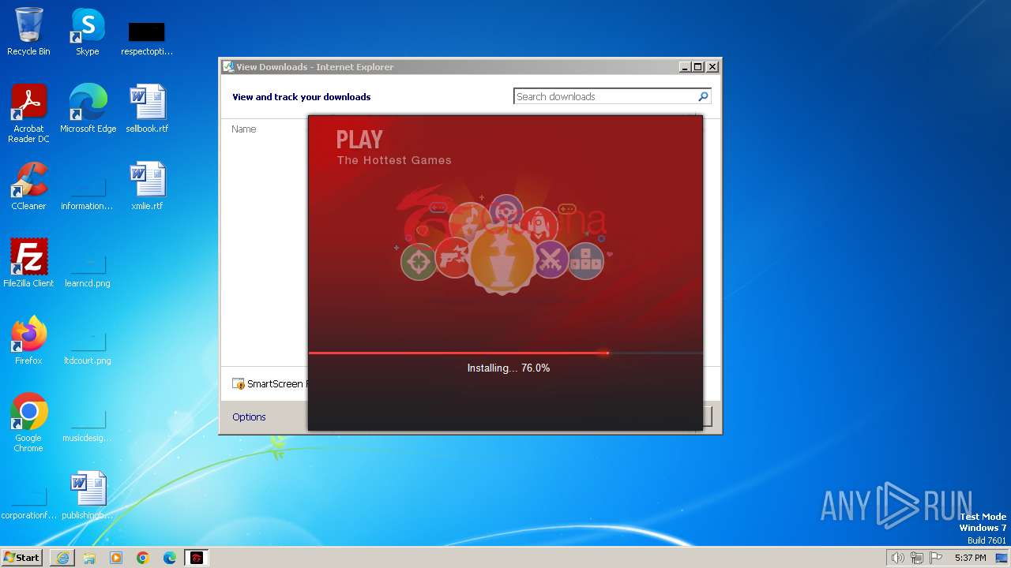Image resolution: width=1011 pixels, height=568 pixels.
Task: Open the Action Center flag icon
Action: 936,558
